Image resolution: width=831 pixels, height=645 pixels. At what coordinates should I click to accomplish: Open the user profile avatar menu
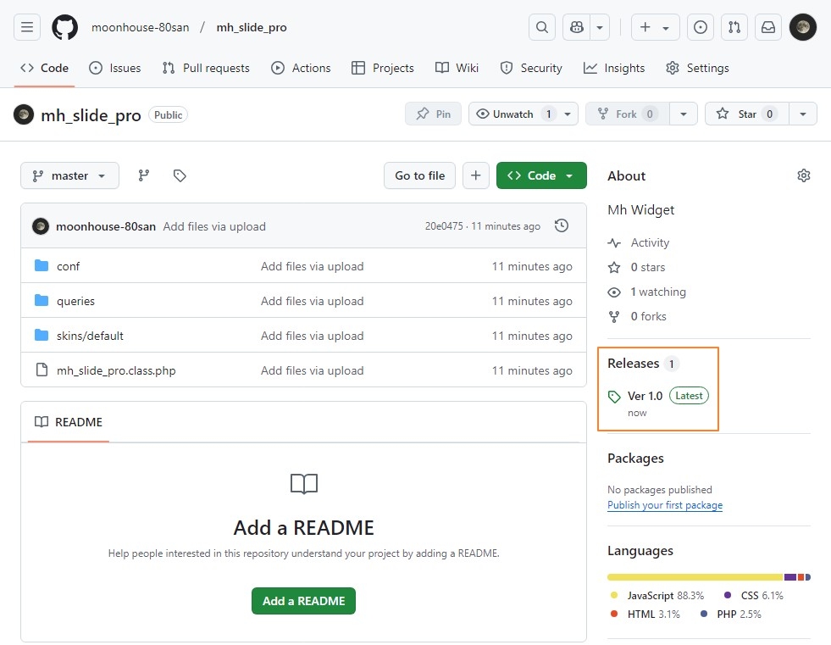[x=803, y=27]
